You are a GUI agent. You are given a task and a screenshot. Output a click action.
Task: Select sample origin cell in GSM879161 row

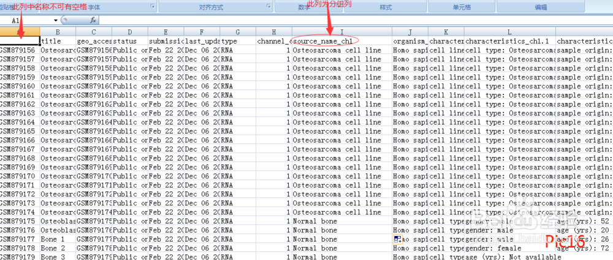click(x=584, y=95)
